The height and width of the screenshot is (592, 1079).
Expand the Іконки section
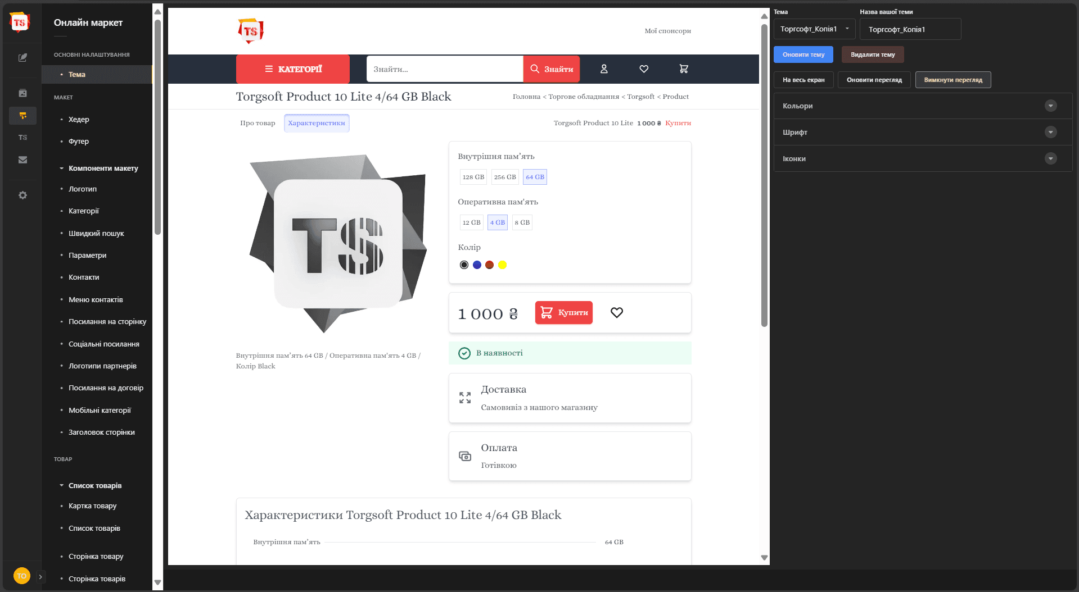923,159
